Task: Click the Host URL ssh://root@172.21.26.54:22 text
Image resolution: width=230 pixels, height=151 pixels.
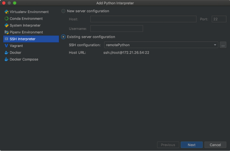Action: pyautogui.click(x=126, y=53)
